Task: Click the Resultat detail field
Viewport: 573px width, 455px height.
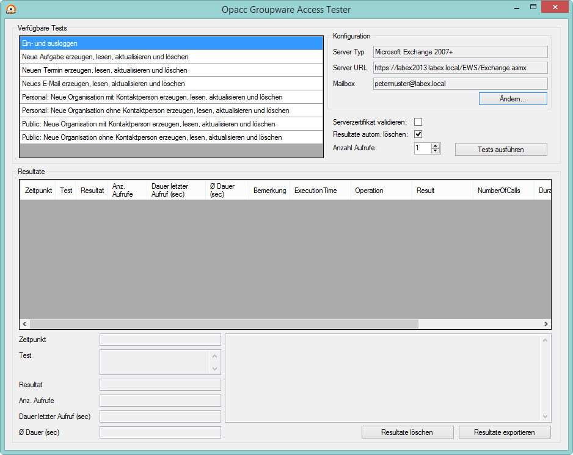Action: pos(160,385)
